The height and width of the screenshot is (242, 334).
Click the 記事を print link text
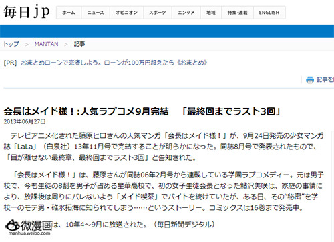click(325, 79)
